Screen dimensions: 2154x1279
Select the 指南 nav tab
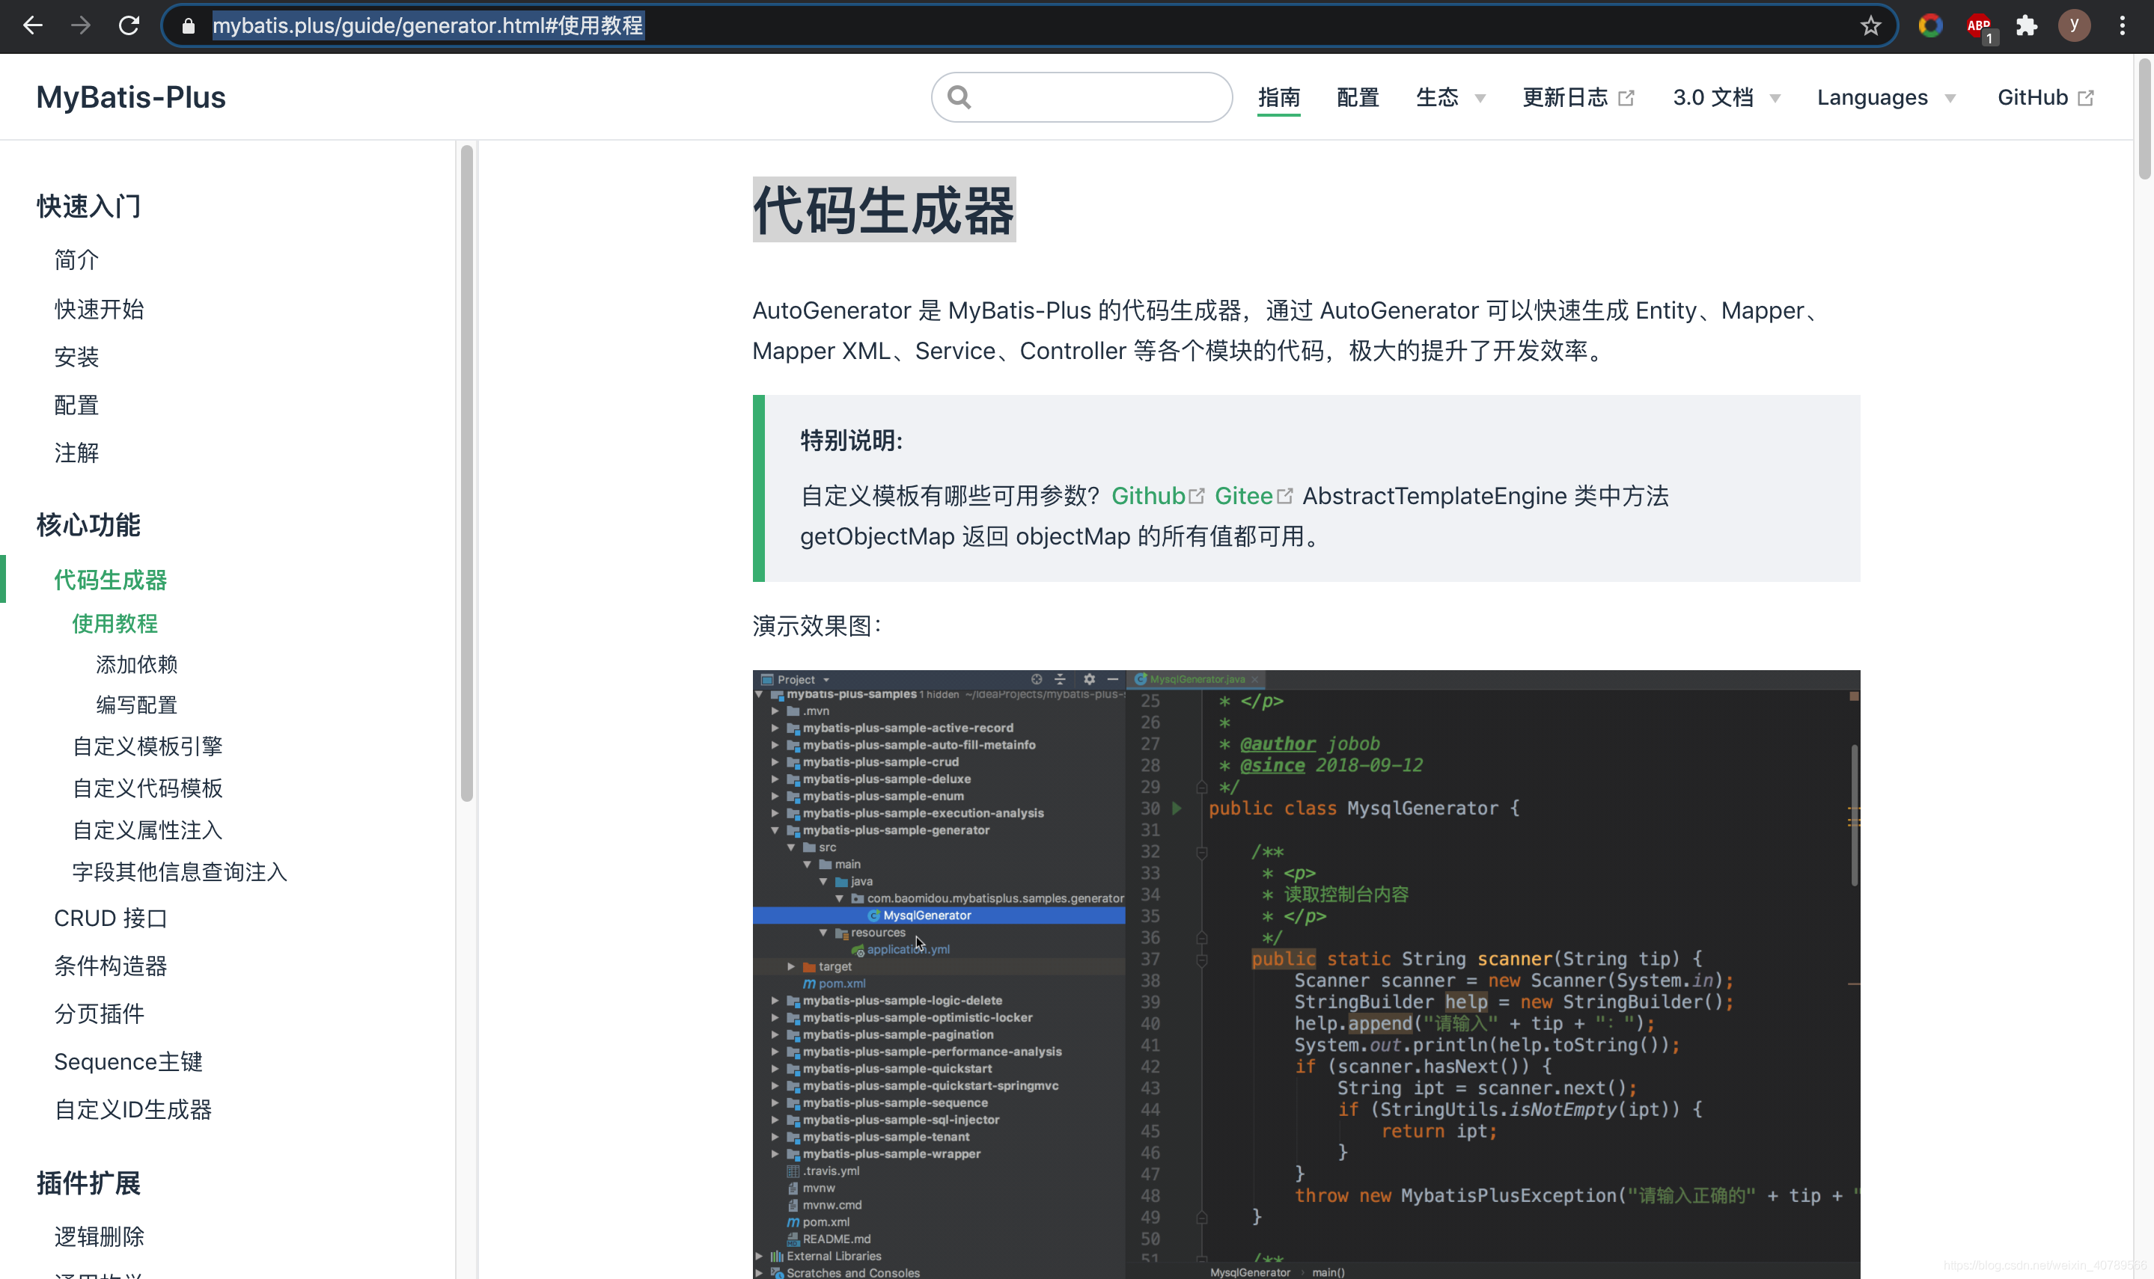(1278, 97)
